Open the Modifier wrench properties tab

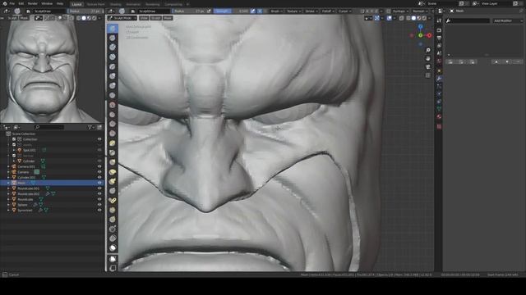439,79
